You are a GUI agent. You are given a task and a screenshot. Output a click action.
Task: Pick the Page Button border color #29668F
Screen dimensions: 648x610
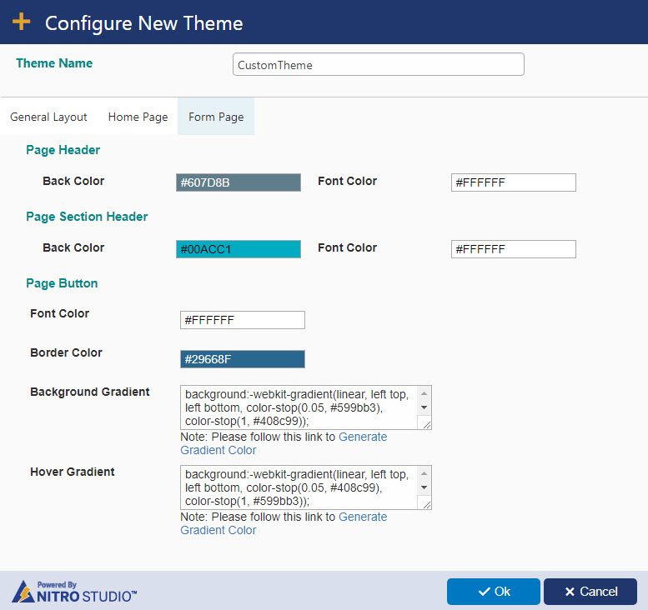pos(243,359)
